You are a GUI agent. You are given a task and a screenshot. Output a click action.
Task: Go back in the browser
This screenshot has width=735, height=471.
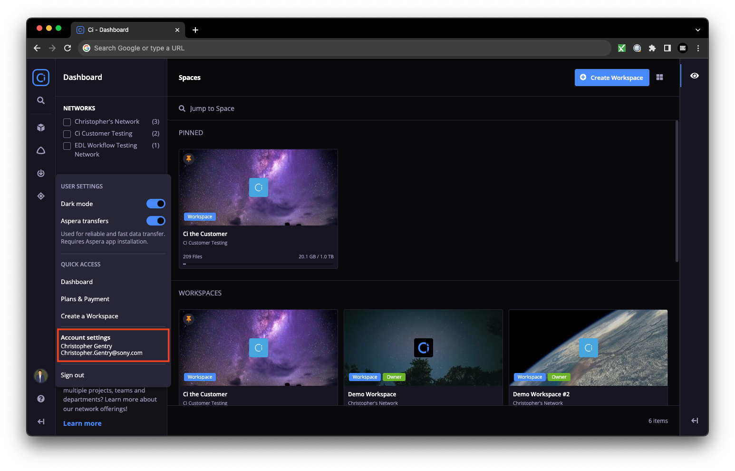point(37,48)
